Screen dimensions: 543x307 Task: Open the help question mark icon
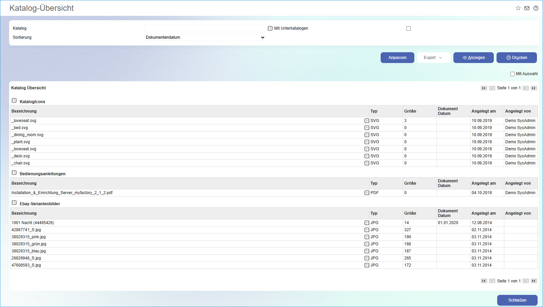pos(536,8)
